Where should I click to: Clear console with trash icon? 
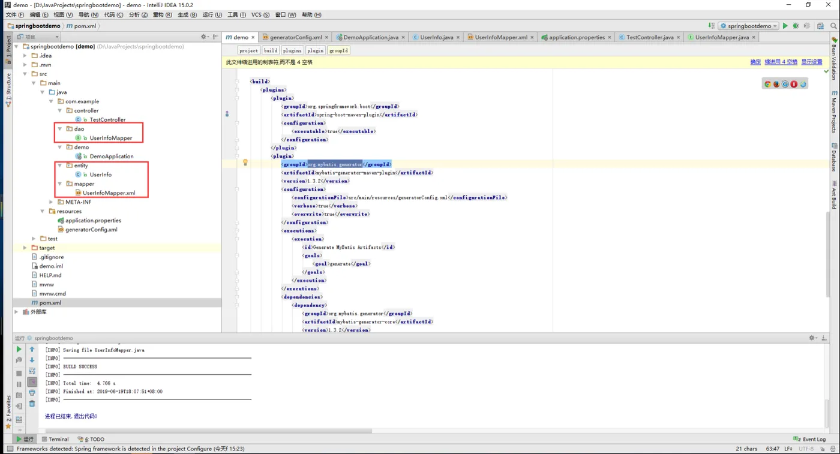[32, 404]
